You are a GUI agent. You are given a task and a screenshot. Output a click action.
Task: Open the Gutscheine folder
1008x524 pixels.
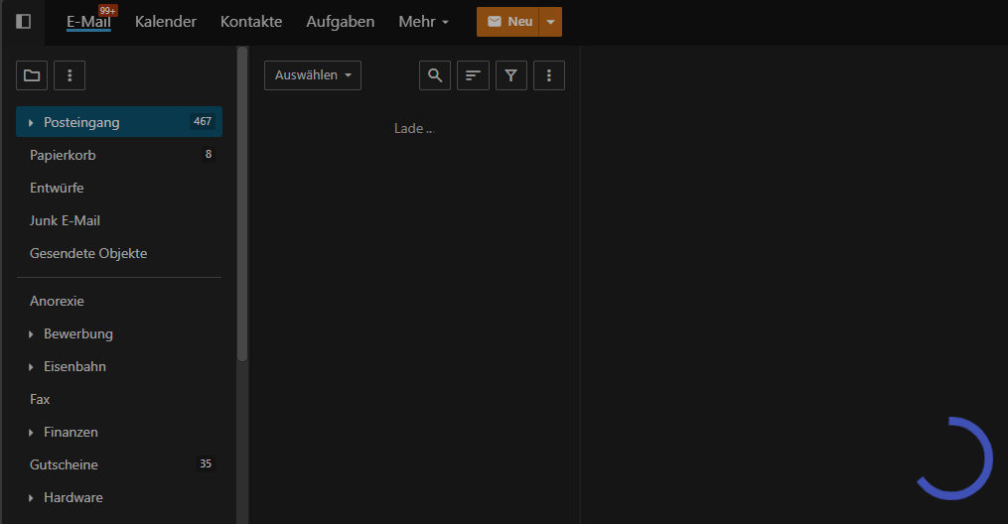(x=65, y=464)
